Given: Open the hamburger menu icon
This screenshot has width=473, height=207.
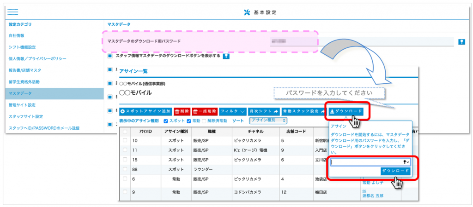Looking at the screenshot, I should pyautogui.click(x=13, y=12).
